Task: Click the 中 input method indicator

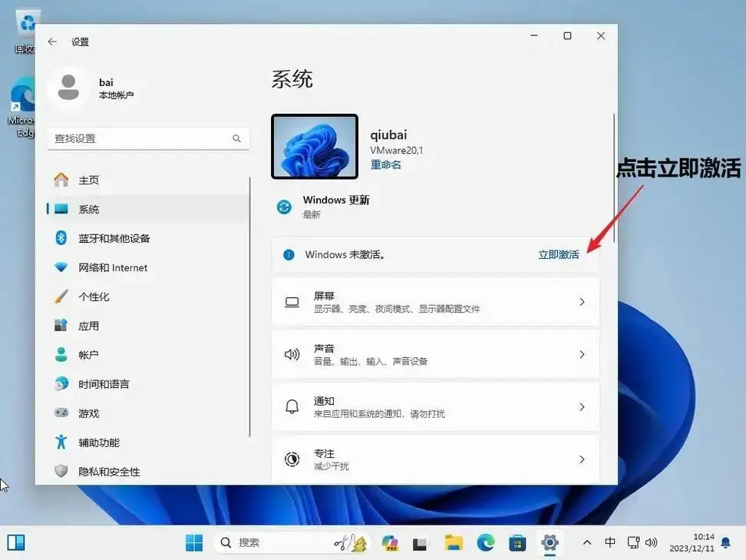Action: tap(610, 543)
